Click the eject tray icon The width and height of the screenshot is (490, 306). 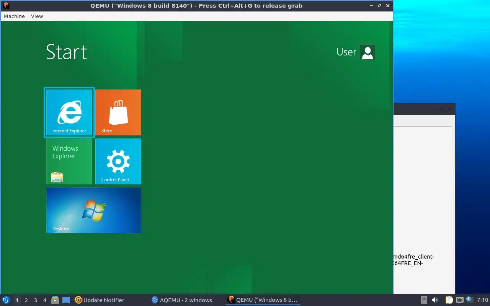(424, 300)
